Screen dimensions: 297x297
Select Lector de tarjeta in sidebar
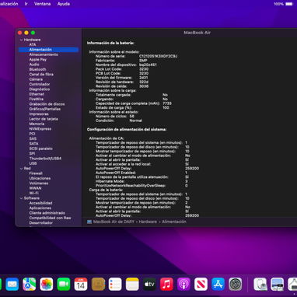pos(44,119)
